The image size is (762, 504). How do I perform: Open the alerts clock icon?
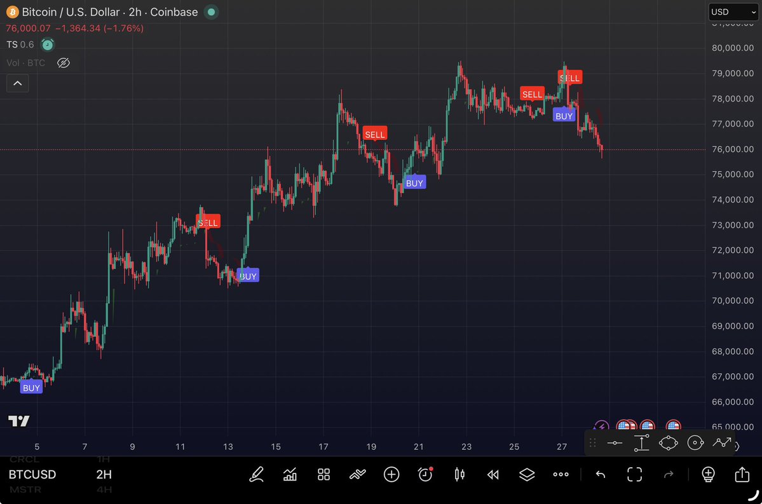click(425, 474)
